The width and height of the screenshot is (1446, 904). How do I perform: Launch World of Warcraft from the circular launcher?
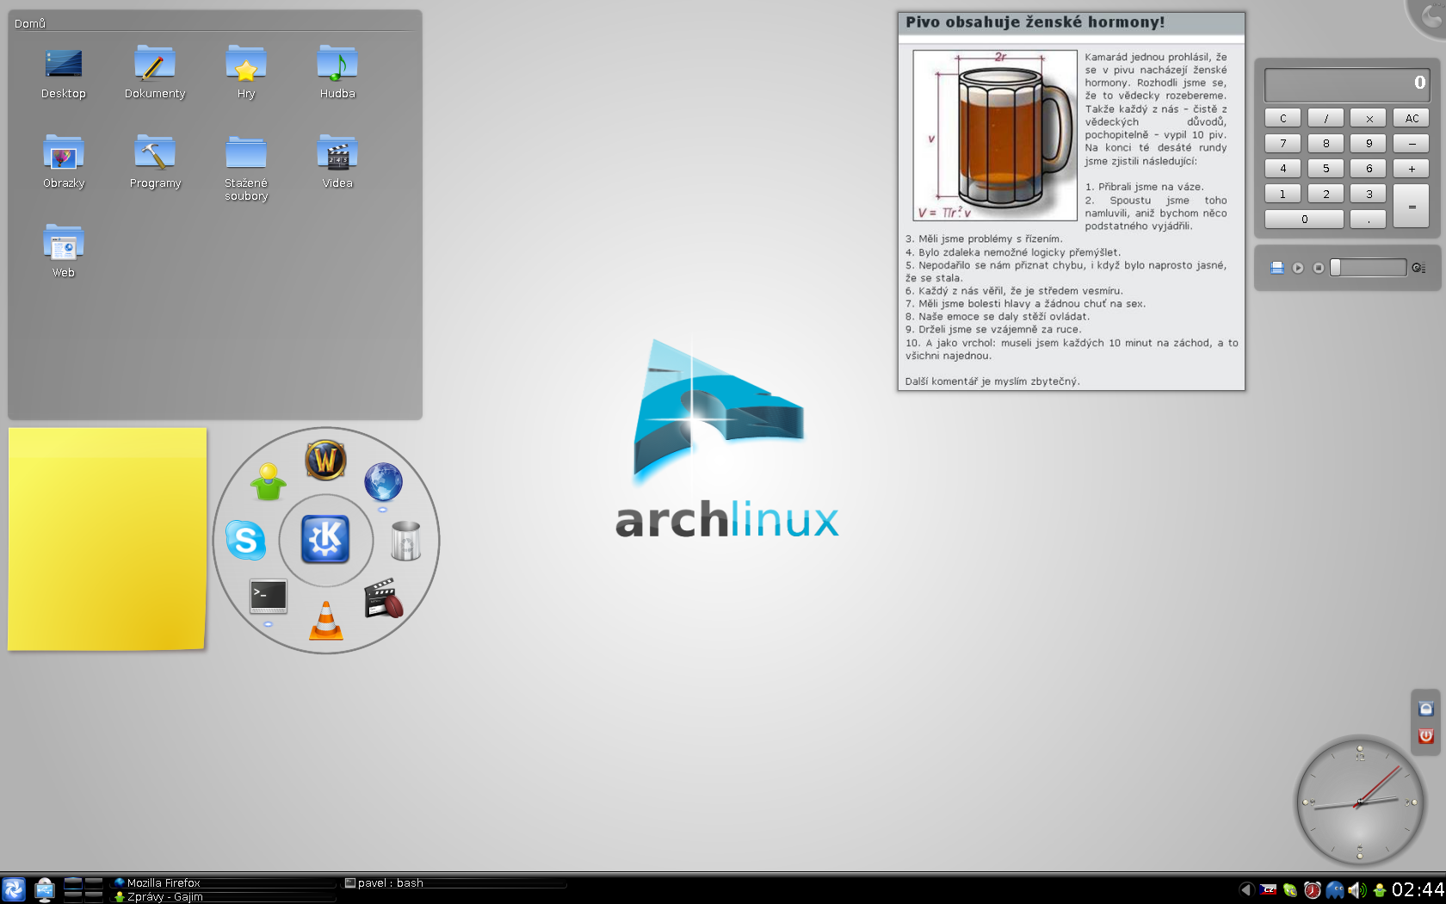pos(325,460)
